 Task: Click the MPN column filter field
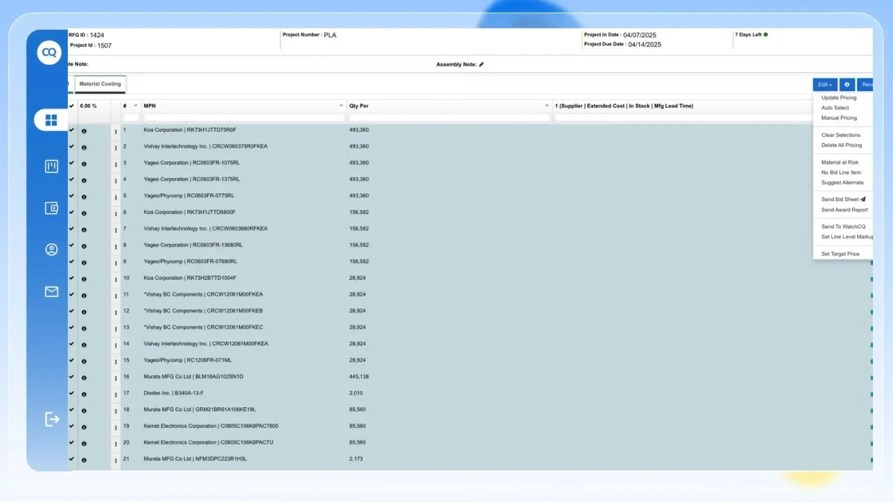pyautogui.click(x=244, y=117)
